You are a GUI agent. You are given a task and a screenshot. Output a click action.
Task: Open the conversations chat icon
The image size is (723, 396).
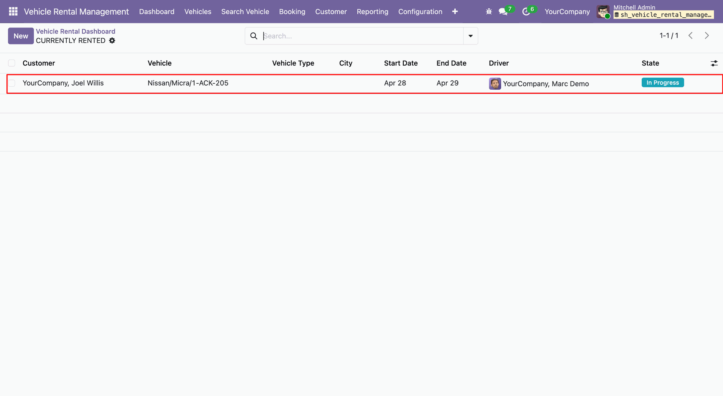pos(503,12)
